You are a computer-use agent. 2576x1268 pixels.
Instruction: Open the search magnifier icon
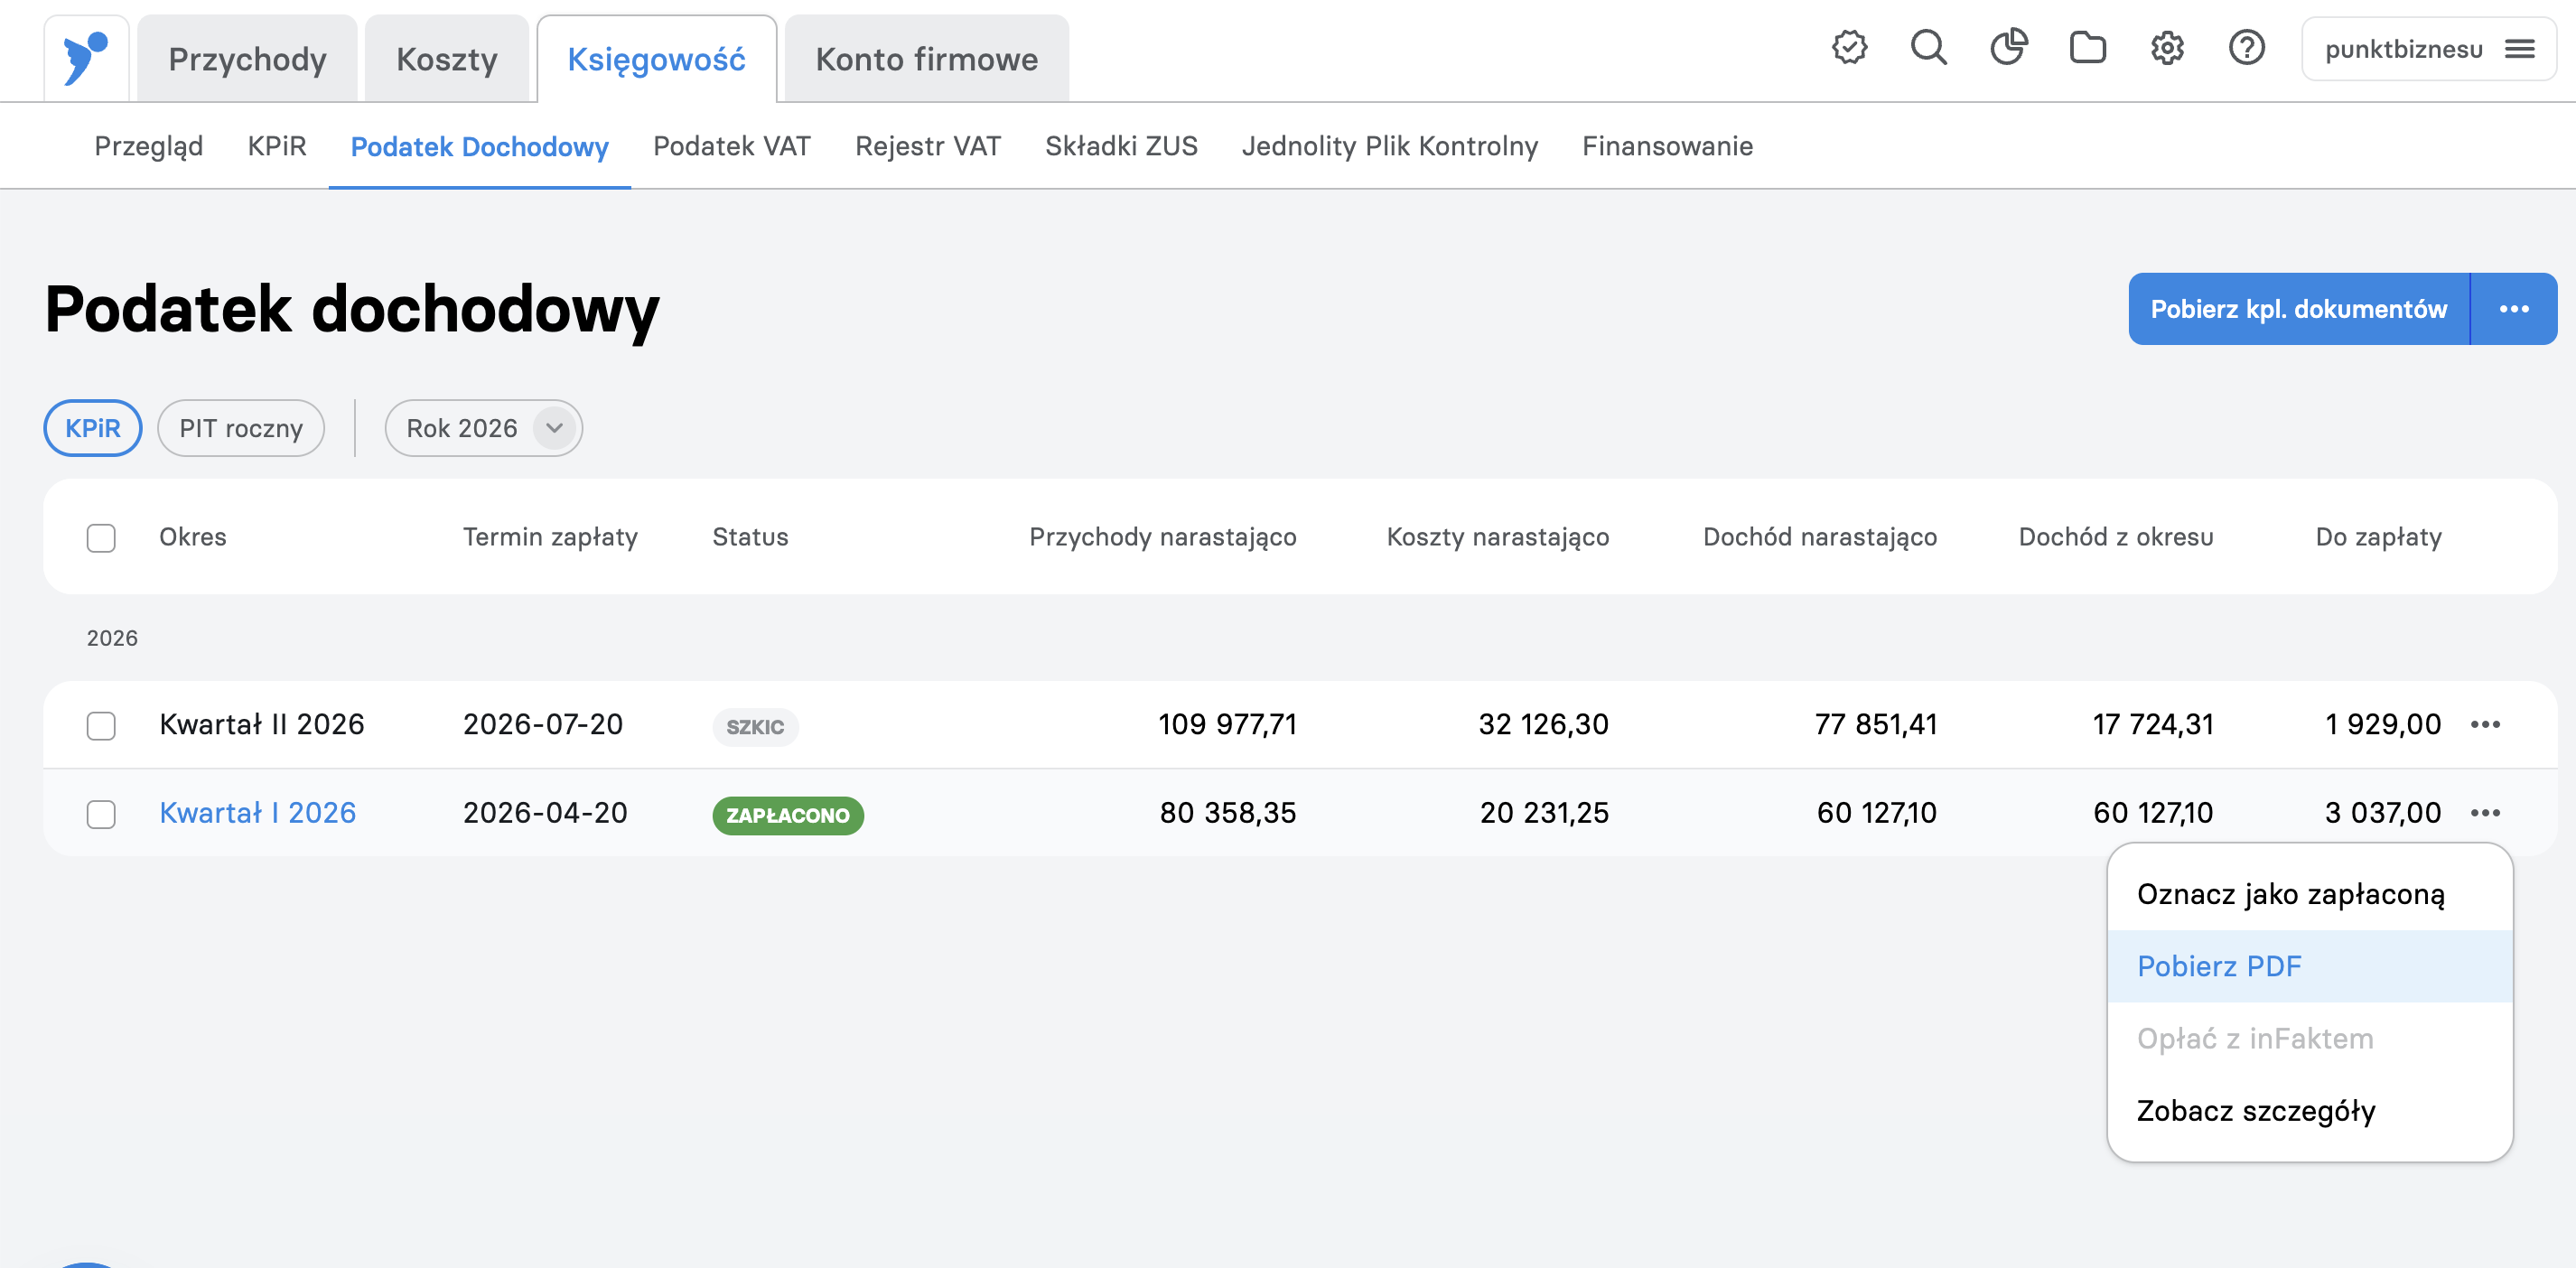(x=1928, y=47)
